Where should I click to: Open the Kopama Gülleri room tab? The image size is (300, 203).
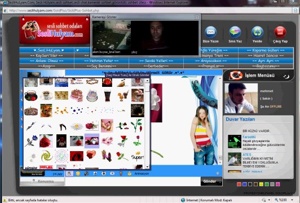(x=266, y=50)
